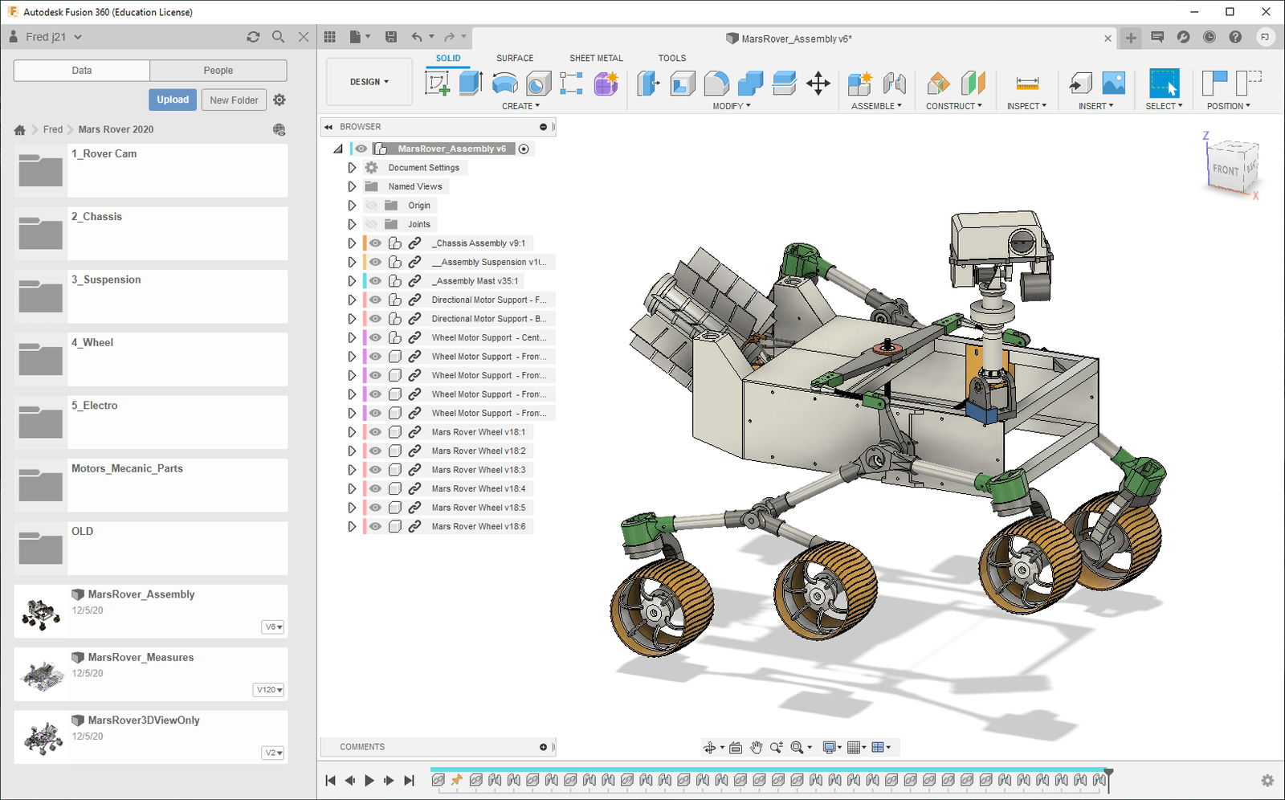Save the document using the disk icon

pyautogui.click(x=391, y=37)
